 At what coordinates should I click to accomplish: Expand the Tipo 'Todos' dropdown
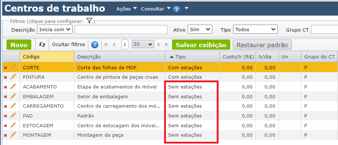click(255, 29)
